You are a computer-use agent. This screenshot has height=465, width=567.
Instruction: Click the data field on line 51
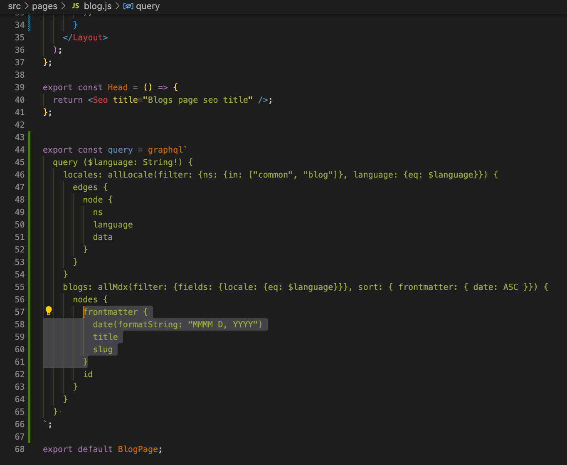pyautogui.click(x=103, y=237)
